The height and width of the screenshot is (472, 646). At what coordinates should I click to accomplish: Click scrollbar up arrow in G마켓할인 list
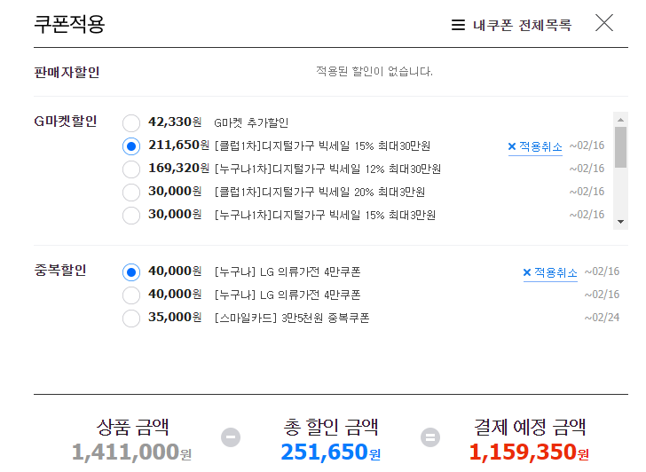[x=620, y=120]
